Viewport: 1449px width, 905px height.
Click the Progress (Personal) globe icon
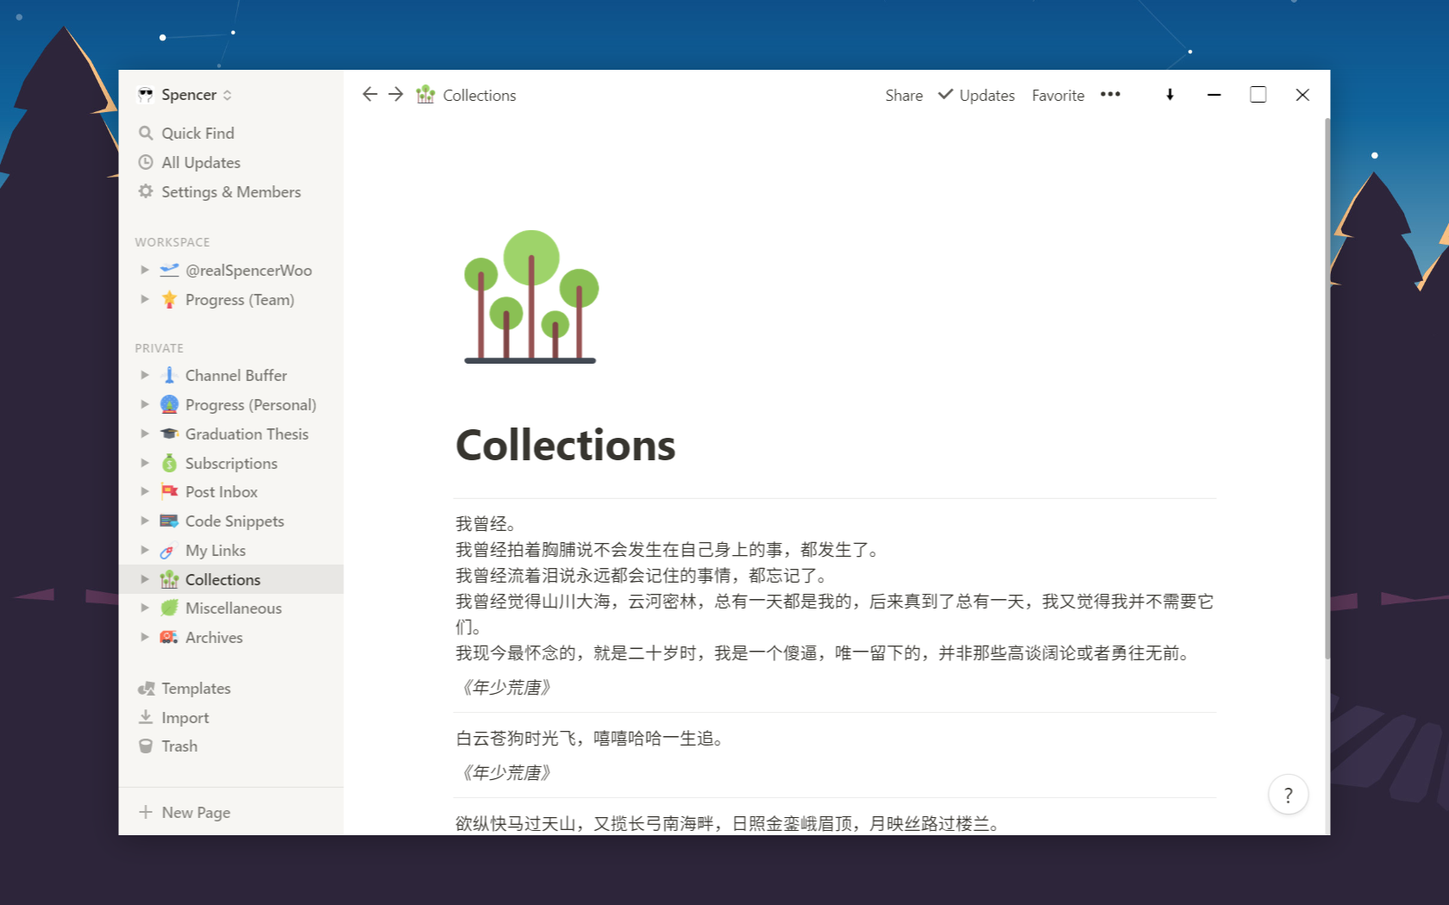click(x=169, y=404)
